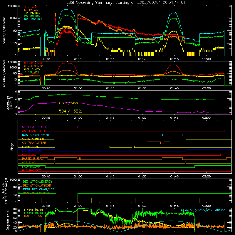This screenshot has width=235, height=235.
Task: Click the 0.3-0.8 MeV legend label
Action: coord(33,66)
